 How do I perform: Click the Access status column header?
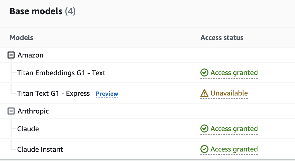pos(222,38)
